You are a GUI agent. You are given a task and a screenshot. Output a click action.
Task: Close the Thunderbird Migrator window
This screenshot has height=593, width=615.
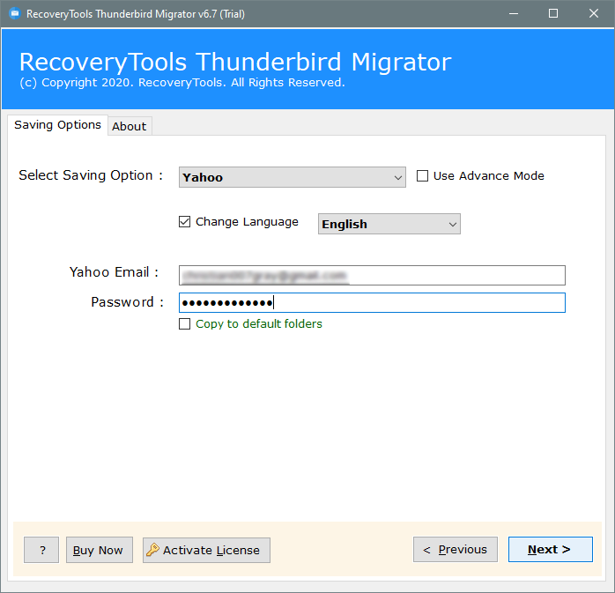pos(594,14)
